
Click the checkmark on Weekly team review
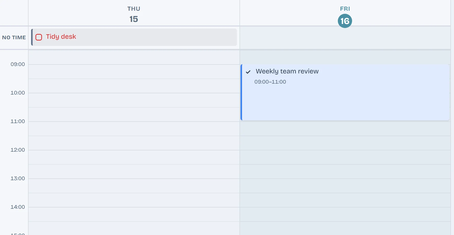pos(248,72)
